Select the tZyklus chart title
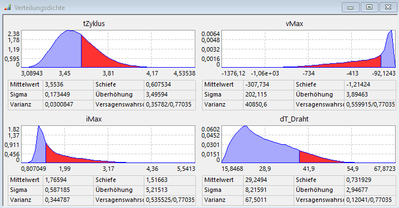The width and height of the screenshot is (399, 208). [94, 24]
